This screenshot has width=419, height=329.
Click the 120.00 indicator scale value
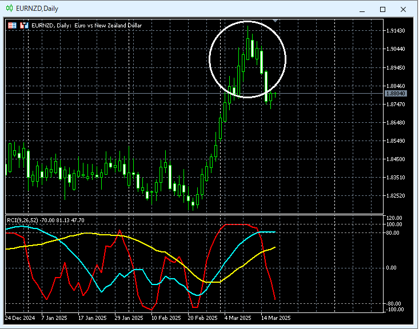pos(394,218)
